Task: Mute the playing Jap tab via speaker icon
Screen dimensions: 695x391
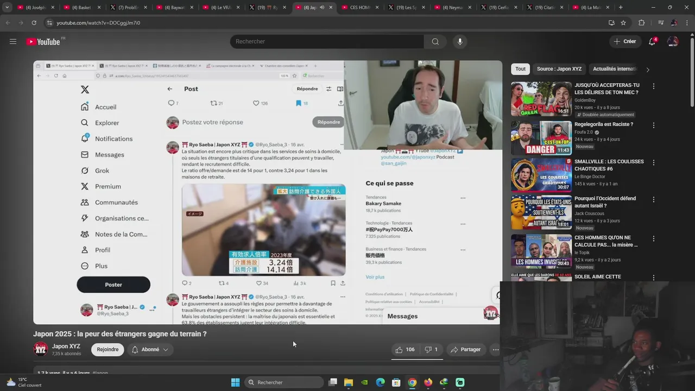Action: click(321, 8)
